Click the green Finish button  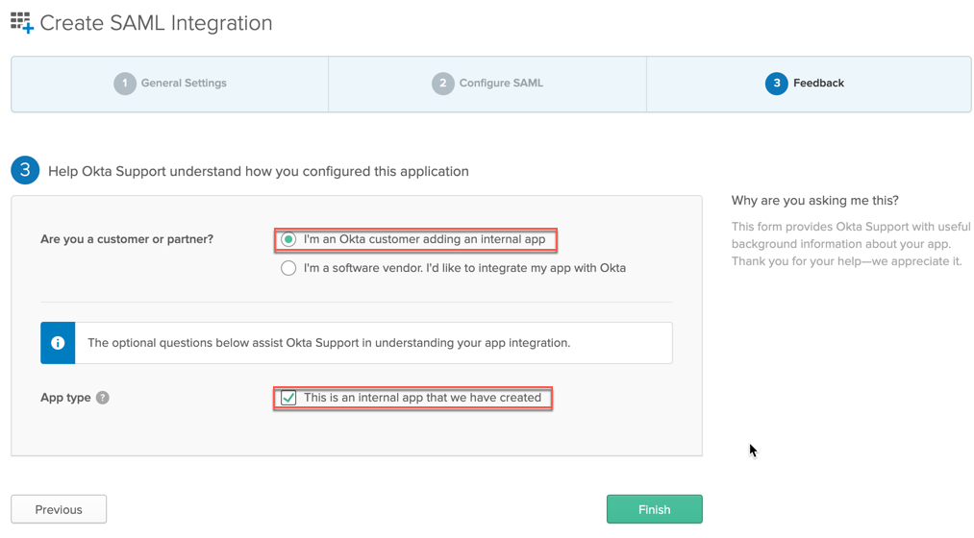(654, 509)
